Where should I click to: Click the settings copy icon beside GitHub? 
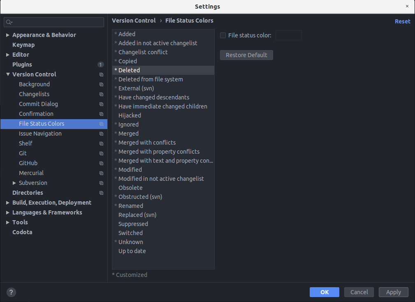click(101, 163)
